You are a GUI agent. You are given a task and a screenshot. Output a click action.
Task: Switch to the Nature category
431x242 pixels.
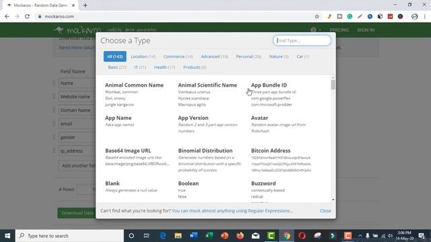pyautogui.click(x=279, y=56)
